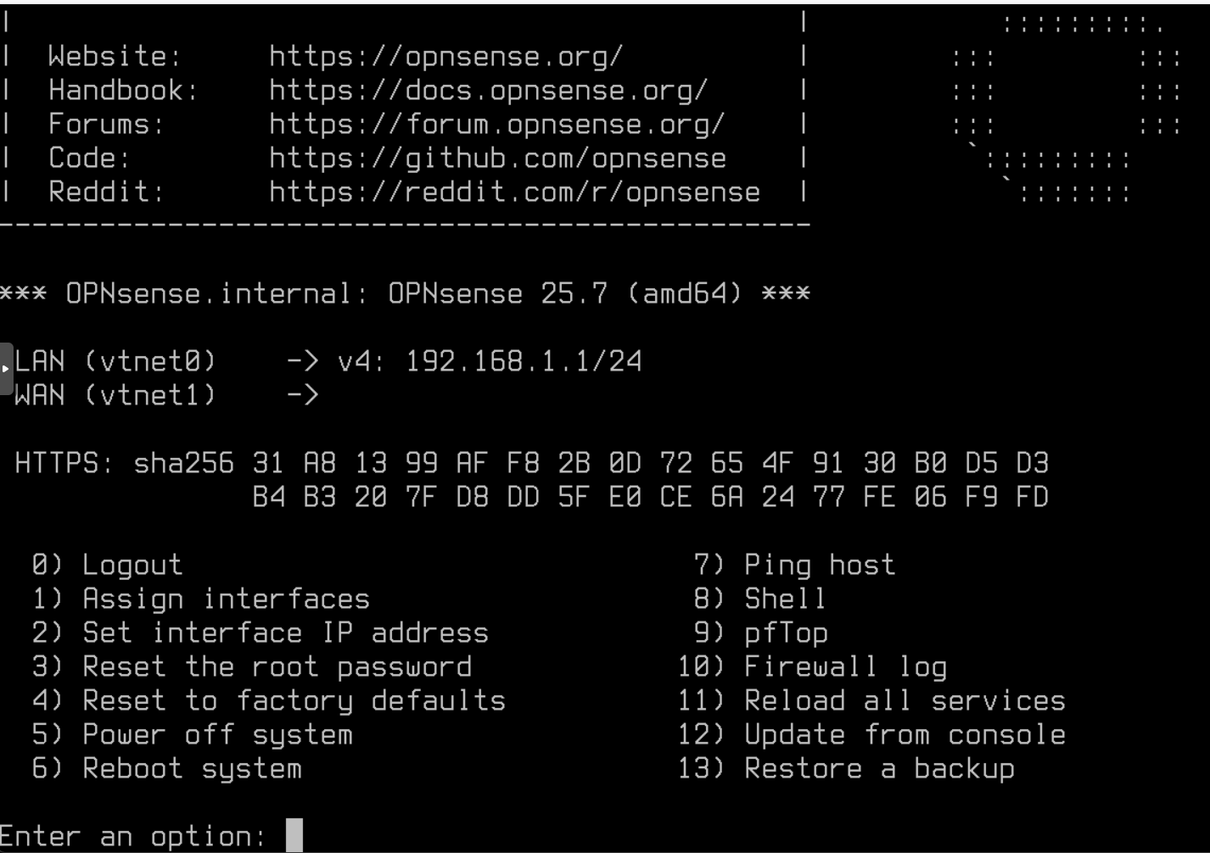Screen dimensions: 1210x853
Task: Select the Firewall log entry
Action: 845,667
